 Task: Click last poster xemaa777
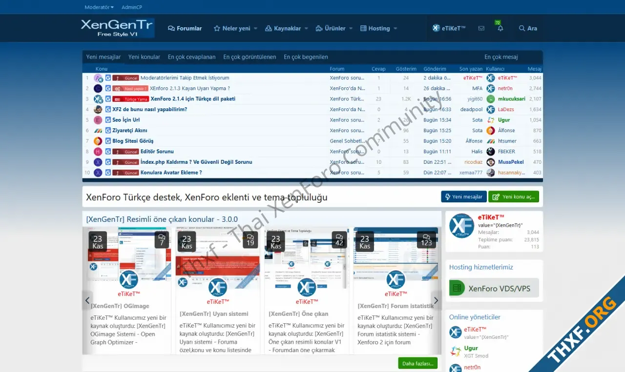click(x=471, y=173)
